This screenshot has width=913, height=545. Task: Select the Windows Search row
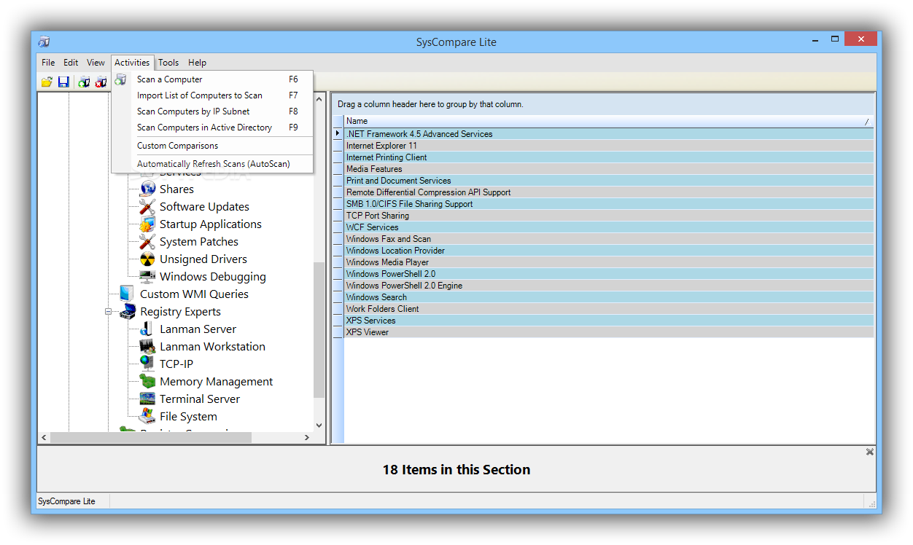pyautogui.click(x=608, y=297)
